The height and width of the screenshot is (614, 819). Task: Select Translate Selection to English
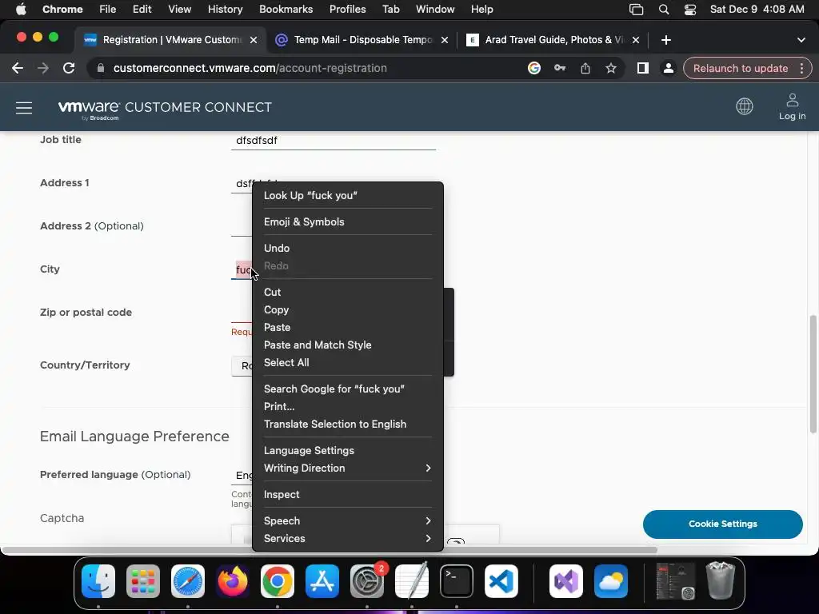coord(347,425)
